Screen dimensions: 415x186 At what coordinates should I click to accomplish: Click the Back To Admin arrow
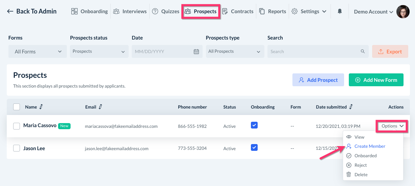pos(10,11)
